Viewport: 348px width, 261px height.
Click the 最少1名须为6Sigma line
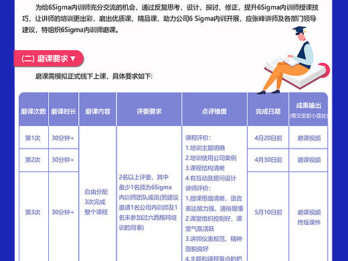click(145, 187)
